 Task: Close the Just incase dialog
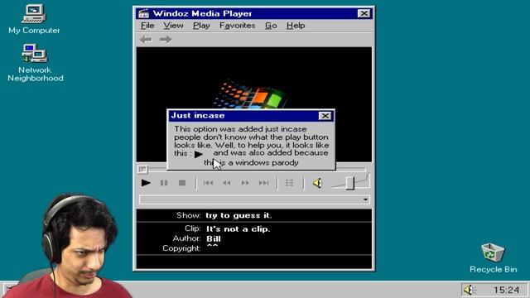click(325, 116)
